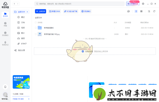Viewport: 159px width, 102px height.
Task: Open the 自动备份 auto backup section
Action: pyautogui.click(x=5, y=34)
